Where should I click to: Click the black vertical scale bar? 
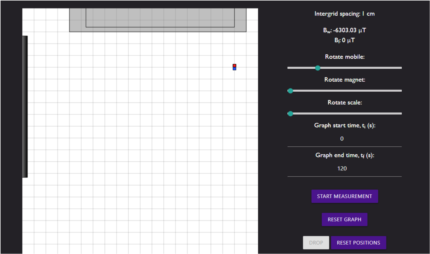coord(25,107)
